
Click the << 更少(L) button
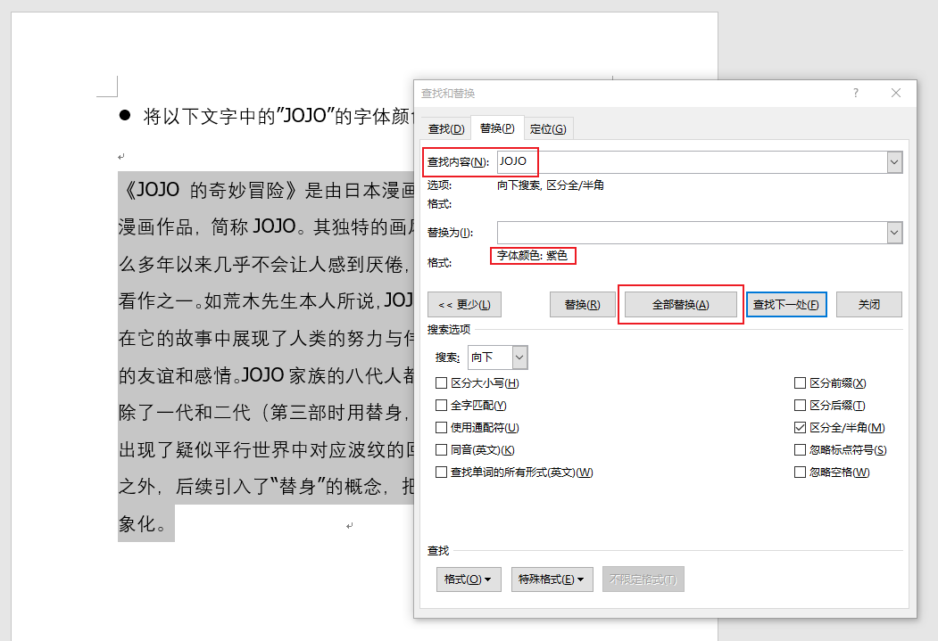(464, 305)
